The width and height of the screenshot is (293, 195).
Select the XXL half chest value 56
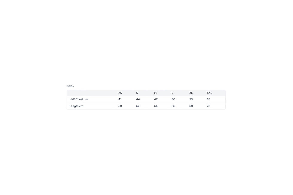209,99
